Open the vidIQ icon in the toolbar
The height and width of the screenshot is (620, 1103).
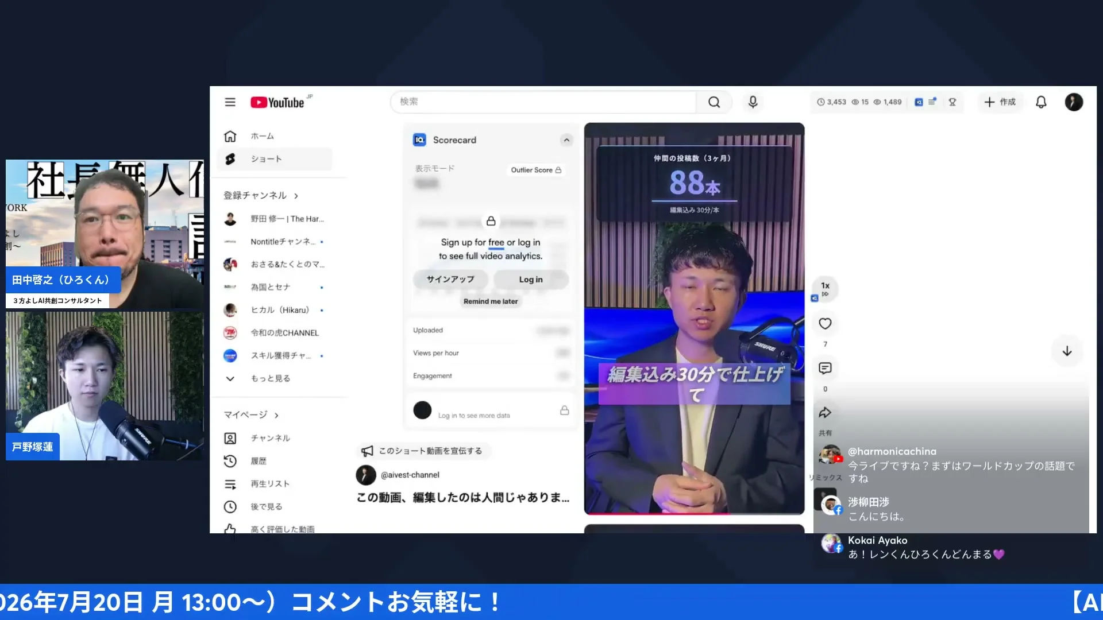(919, 102)
